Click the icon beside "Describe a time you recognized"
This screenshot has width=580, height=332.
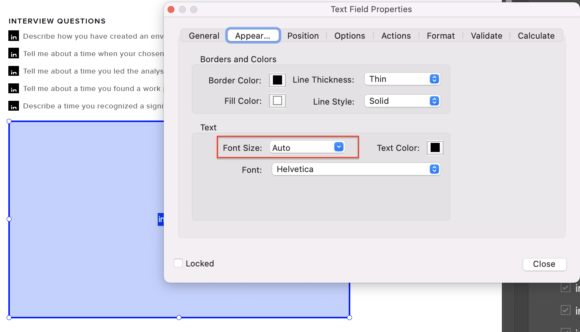tap(14, 106)
